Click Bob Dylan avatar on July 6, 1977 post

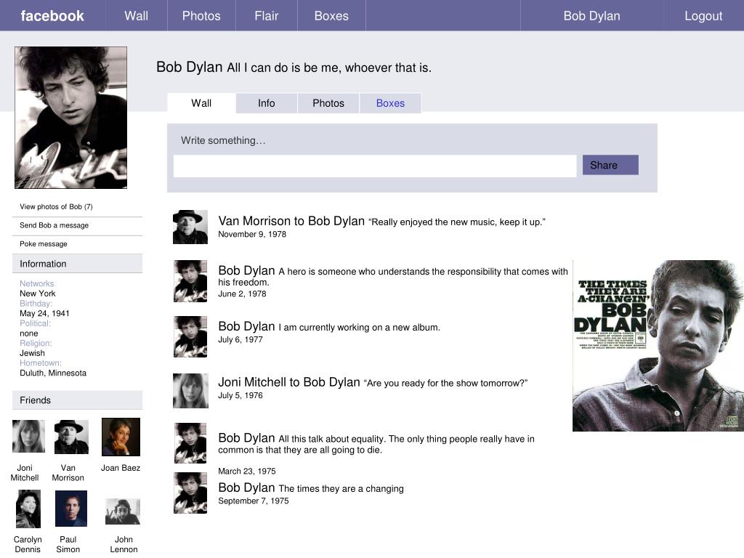(x=190, y=336)
